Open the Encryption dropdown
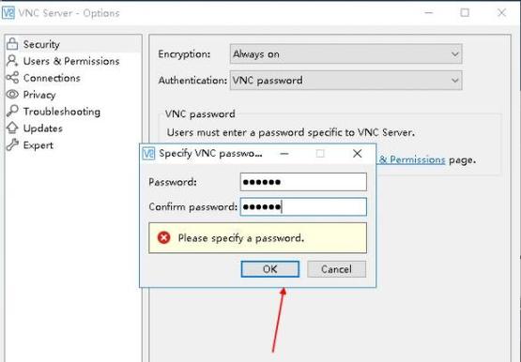The width and height of the screenshot is (521, 362). click(x=345, y=53)
